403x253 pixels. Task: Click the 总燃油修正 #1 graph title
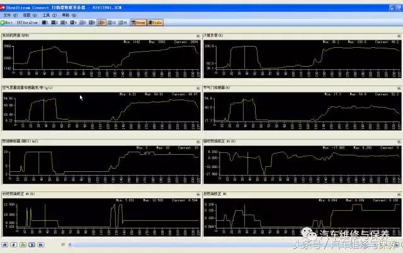215,194
